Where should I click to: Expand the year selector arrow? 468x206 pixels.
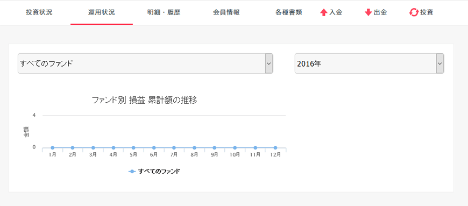coord(439,63)
